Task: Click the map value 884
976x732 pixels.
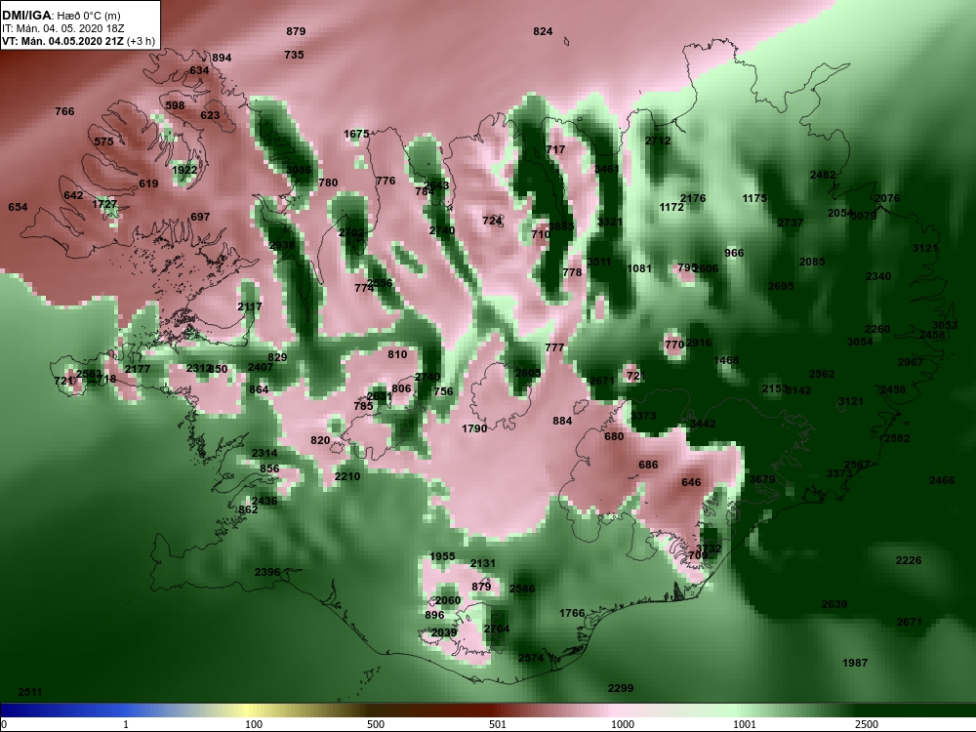Action: 562,422
